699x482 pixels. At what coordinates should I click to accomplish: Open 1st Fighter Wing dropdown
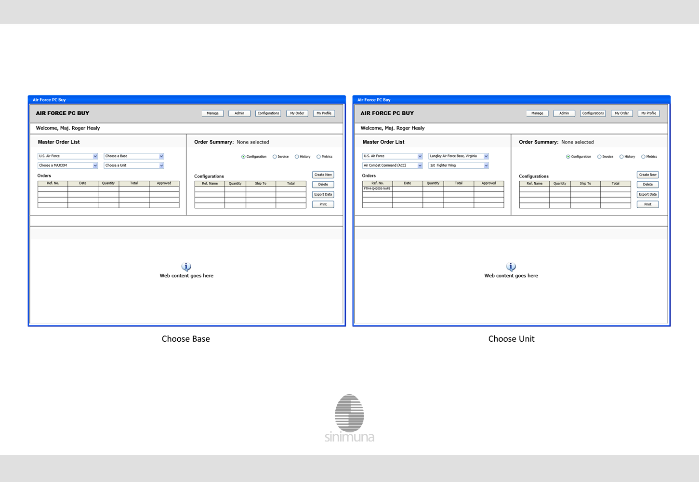(459, 165)
